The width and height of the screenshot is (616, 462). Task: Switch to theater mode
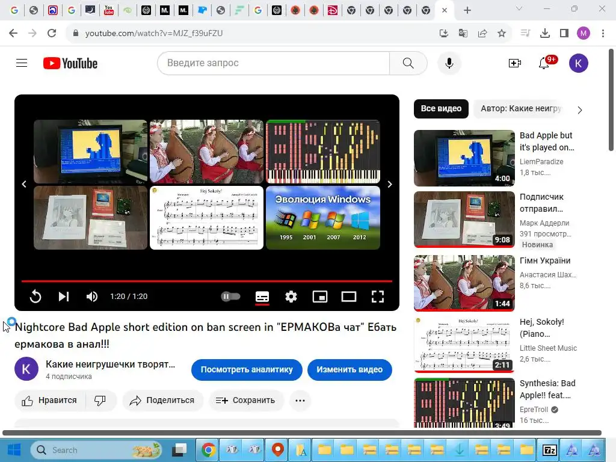click(x=349, y=296)
